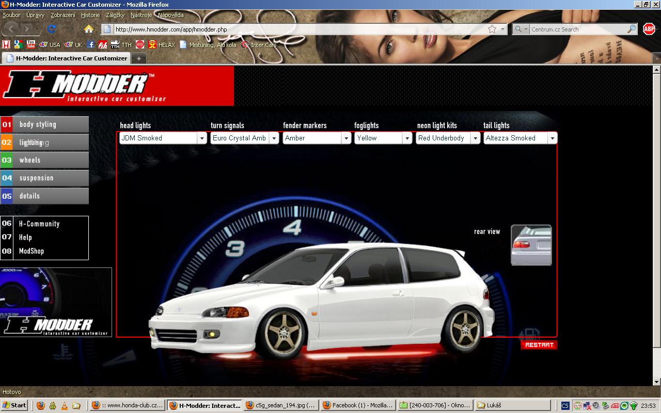This screenshot has height=413, width=661.
Task: Open the foglights Yellow dropdown
Action: click(407, 138)
